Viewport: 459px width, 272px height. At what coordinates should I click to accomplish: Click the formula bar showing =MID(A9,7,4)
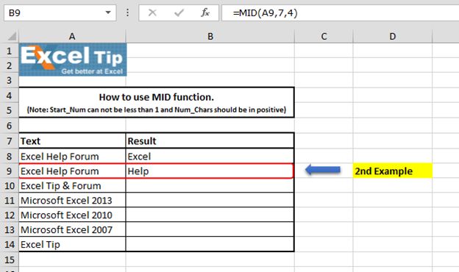click(340, 13)
